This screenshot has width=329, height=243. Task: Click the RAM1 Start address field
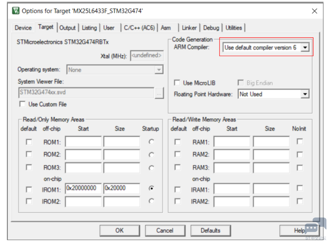point(232,142)
